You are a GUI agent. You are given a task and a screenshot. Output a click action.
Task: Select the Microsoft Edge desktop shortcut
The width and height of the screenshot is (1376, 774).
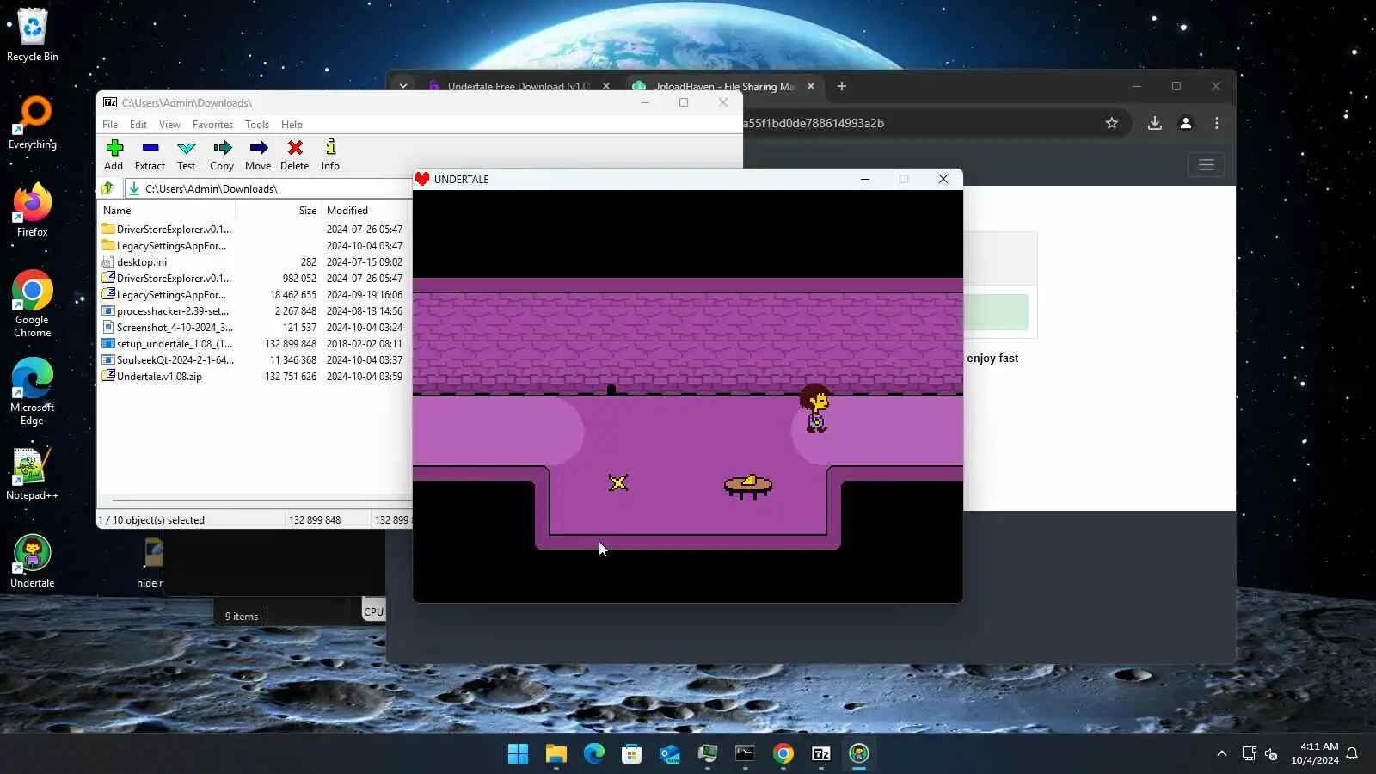(33, 391)
